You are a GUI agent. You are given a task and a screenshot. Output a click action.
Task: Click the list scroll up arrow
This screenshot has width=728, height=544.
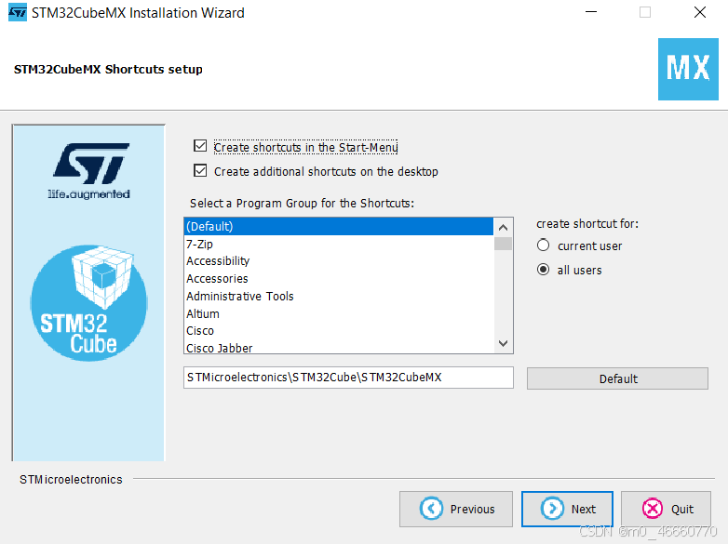click(x=503, y=227)
